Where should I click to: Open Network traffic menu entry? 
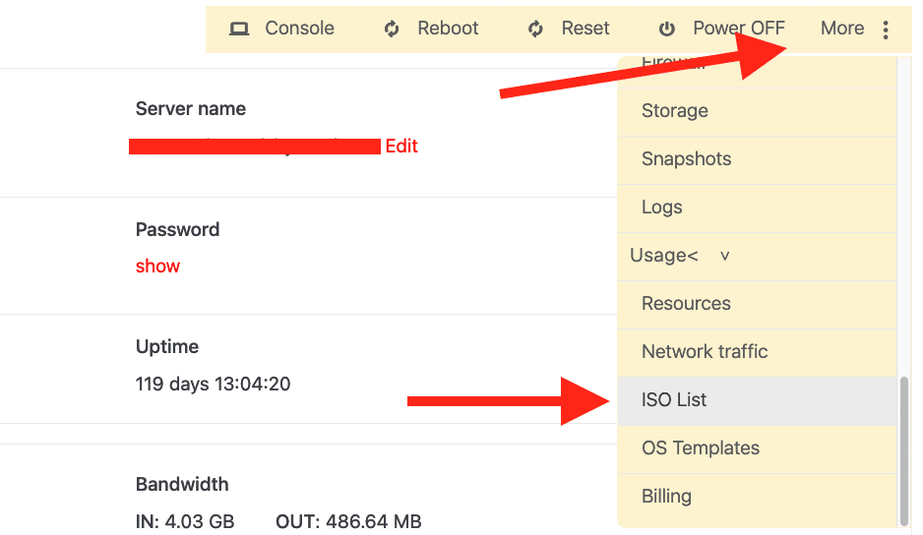click(x=705, y=351)
